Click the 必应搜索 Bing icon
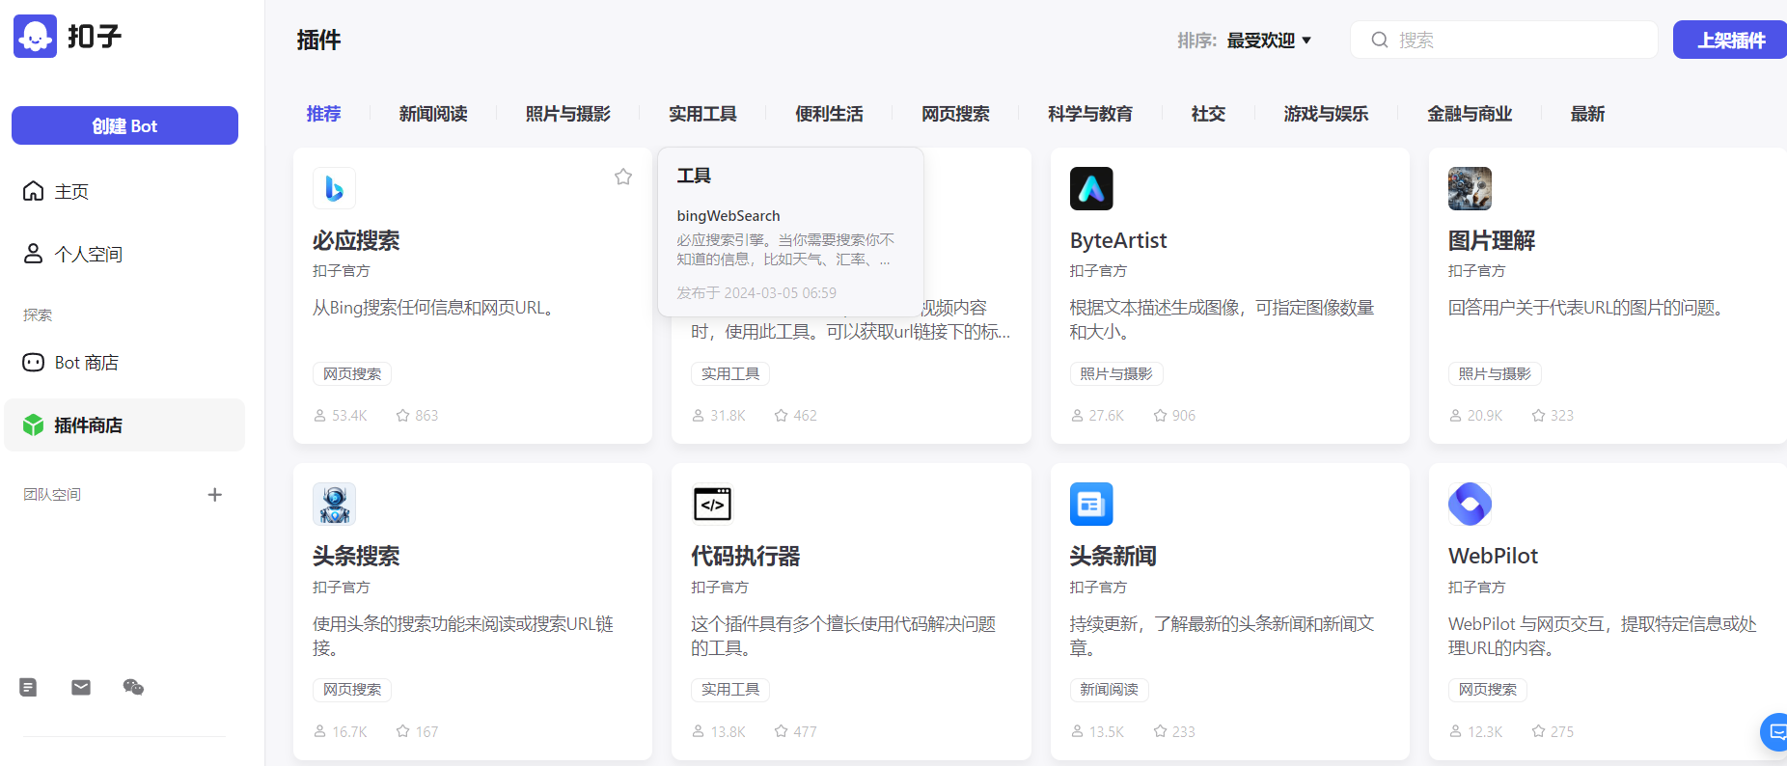The width and height of the screenshot is (1787, 766). [334, 188]
